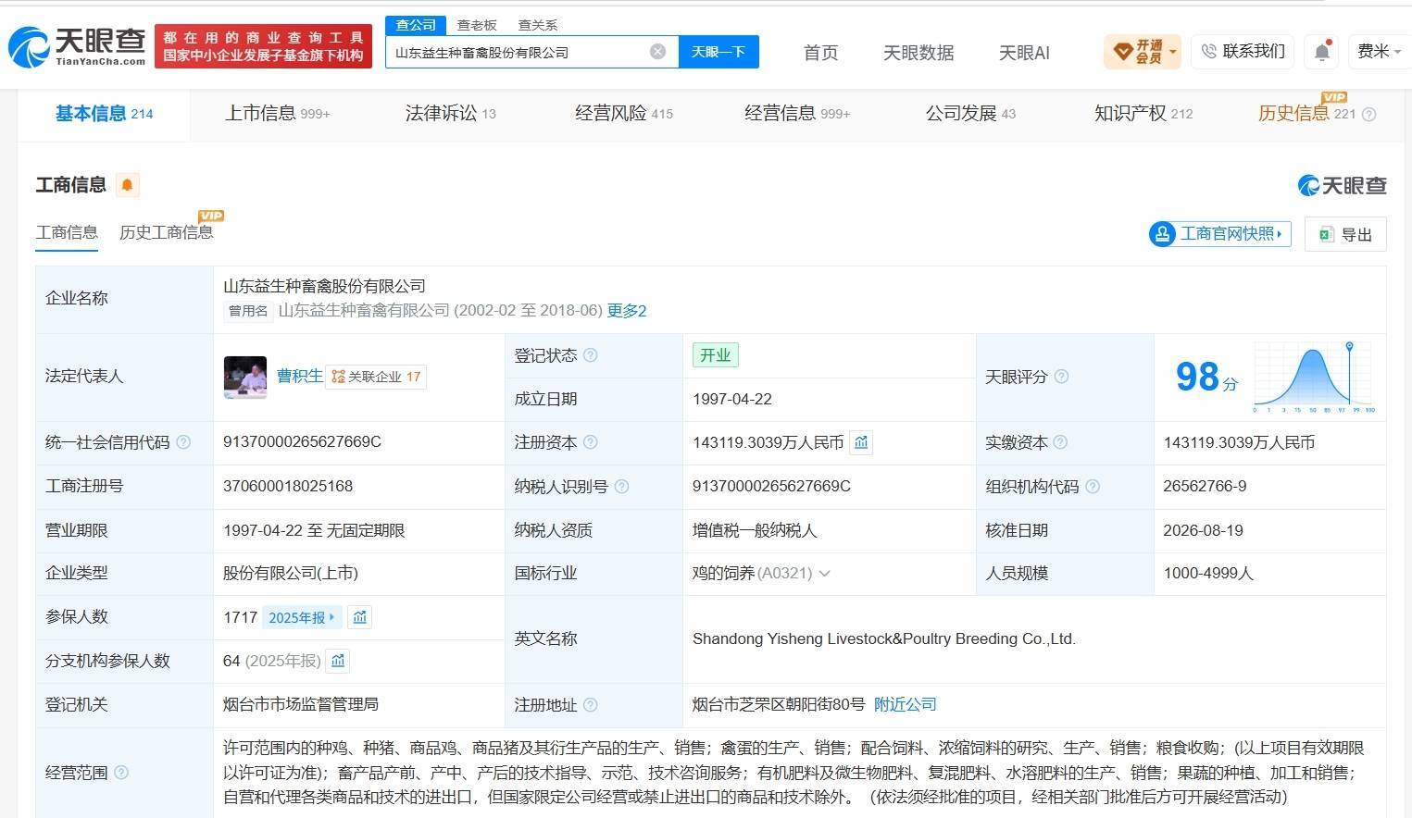Select registration number 370600018025168
Image resolution: width=1412 pixels, height=818 pixels.
click(x=288, y=486)
